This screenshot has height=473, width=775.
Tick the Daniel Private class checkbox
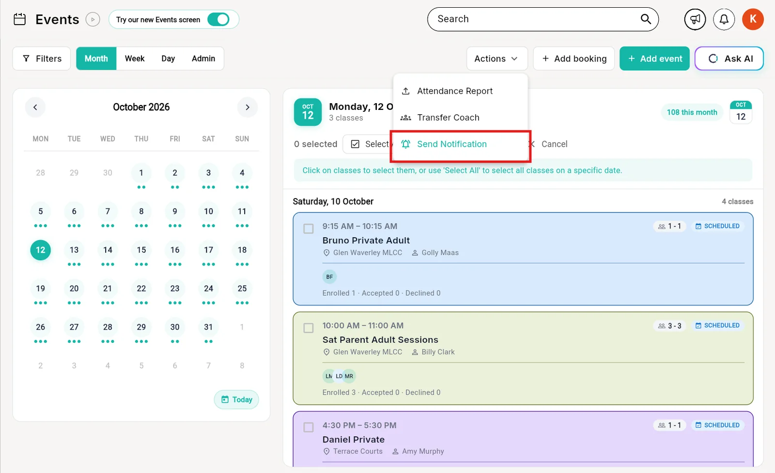tap(309, 427)
